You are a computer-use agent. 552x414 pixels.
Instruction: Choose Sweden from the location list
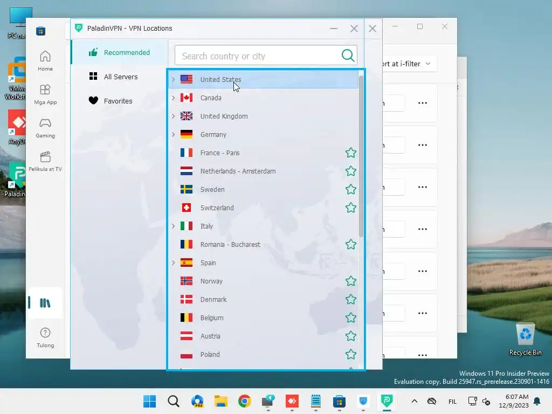coord(263,189)
